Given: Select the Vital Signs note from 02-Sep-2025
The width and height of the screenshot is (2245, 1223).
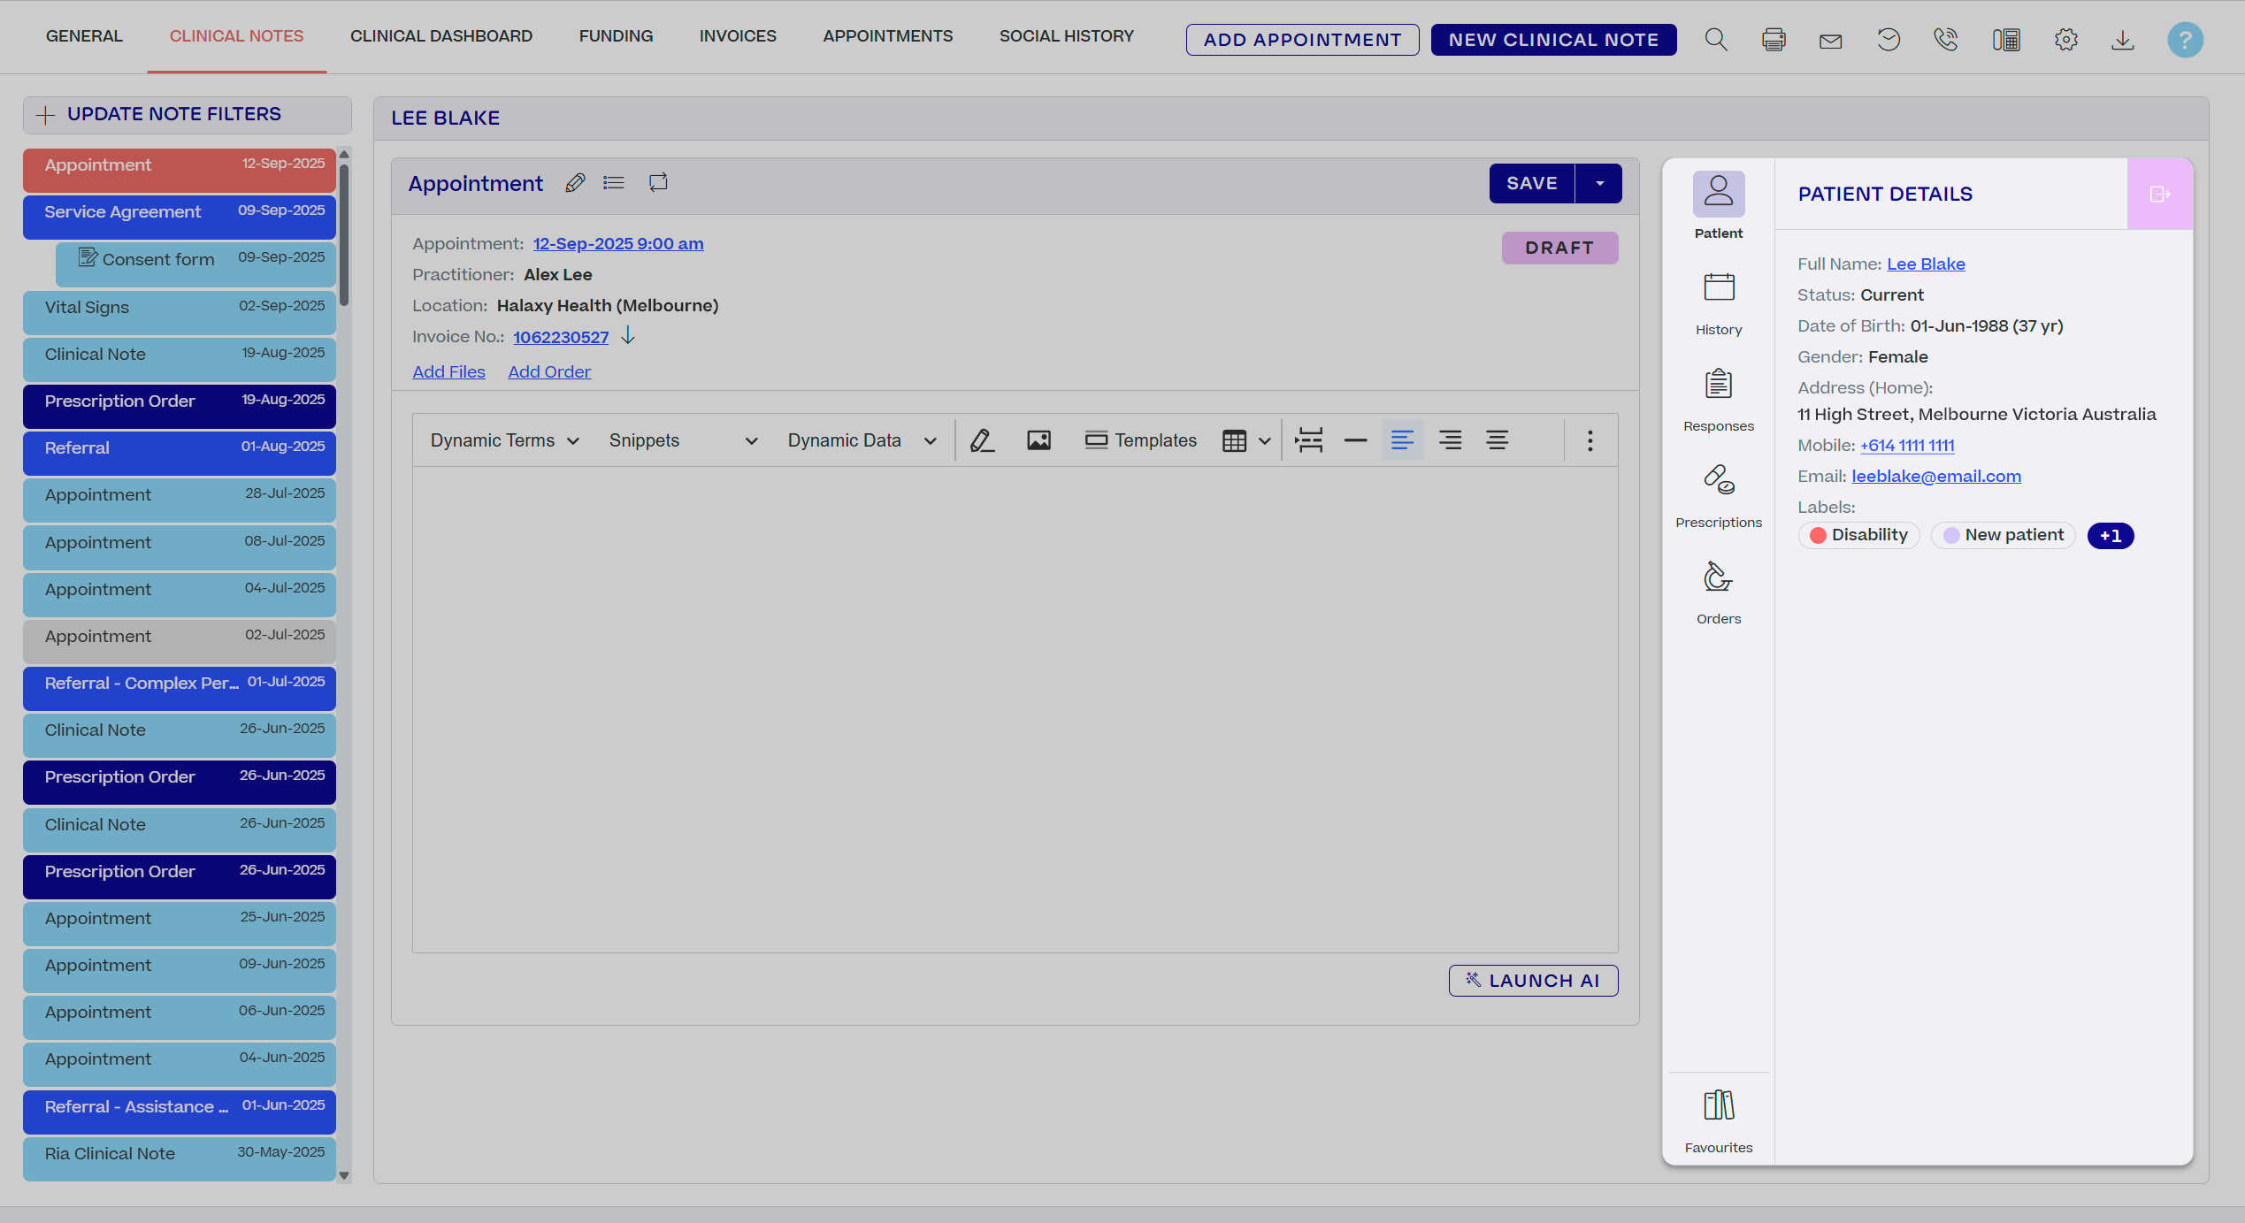Looking at the screenshot, I should point(179,308).
